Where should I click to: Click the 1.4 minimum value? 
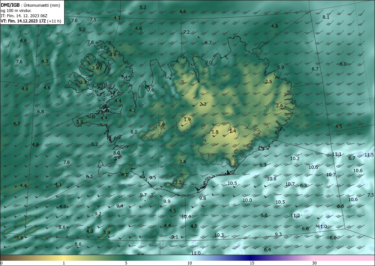[232, 131]
